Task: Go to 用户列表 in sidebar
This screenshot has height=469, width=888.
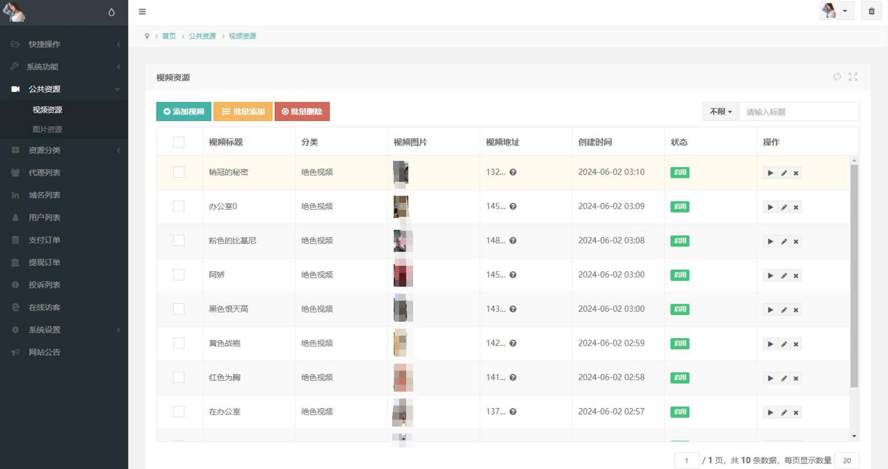Action: [x=44, y=218]
